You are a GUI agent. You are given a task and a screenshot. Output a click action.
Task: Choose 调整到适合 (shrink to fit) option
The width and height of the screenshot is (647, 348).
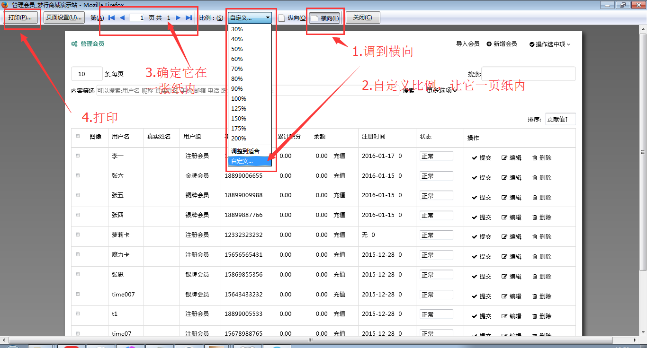[x=250, y=151]
